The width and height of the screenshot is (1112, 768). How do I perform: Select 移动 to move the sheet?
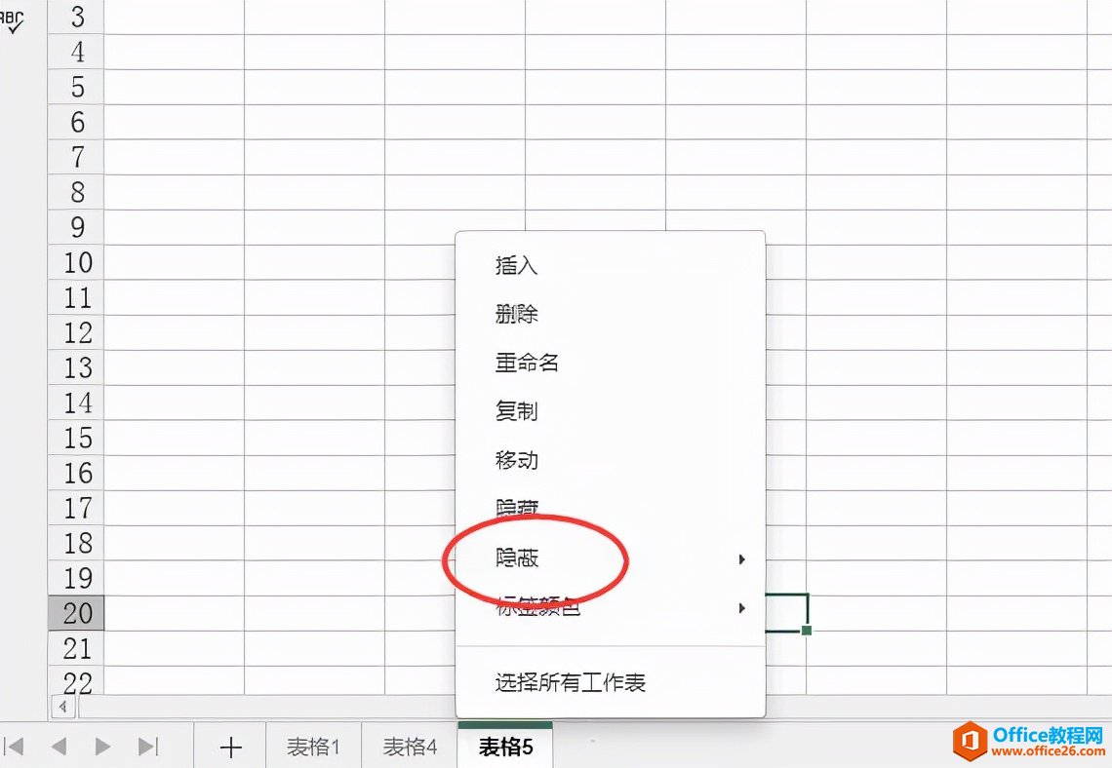tap(516, 460)
